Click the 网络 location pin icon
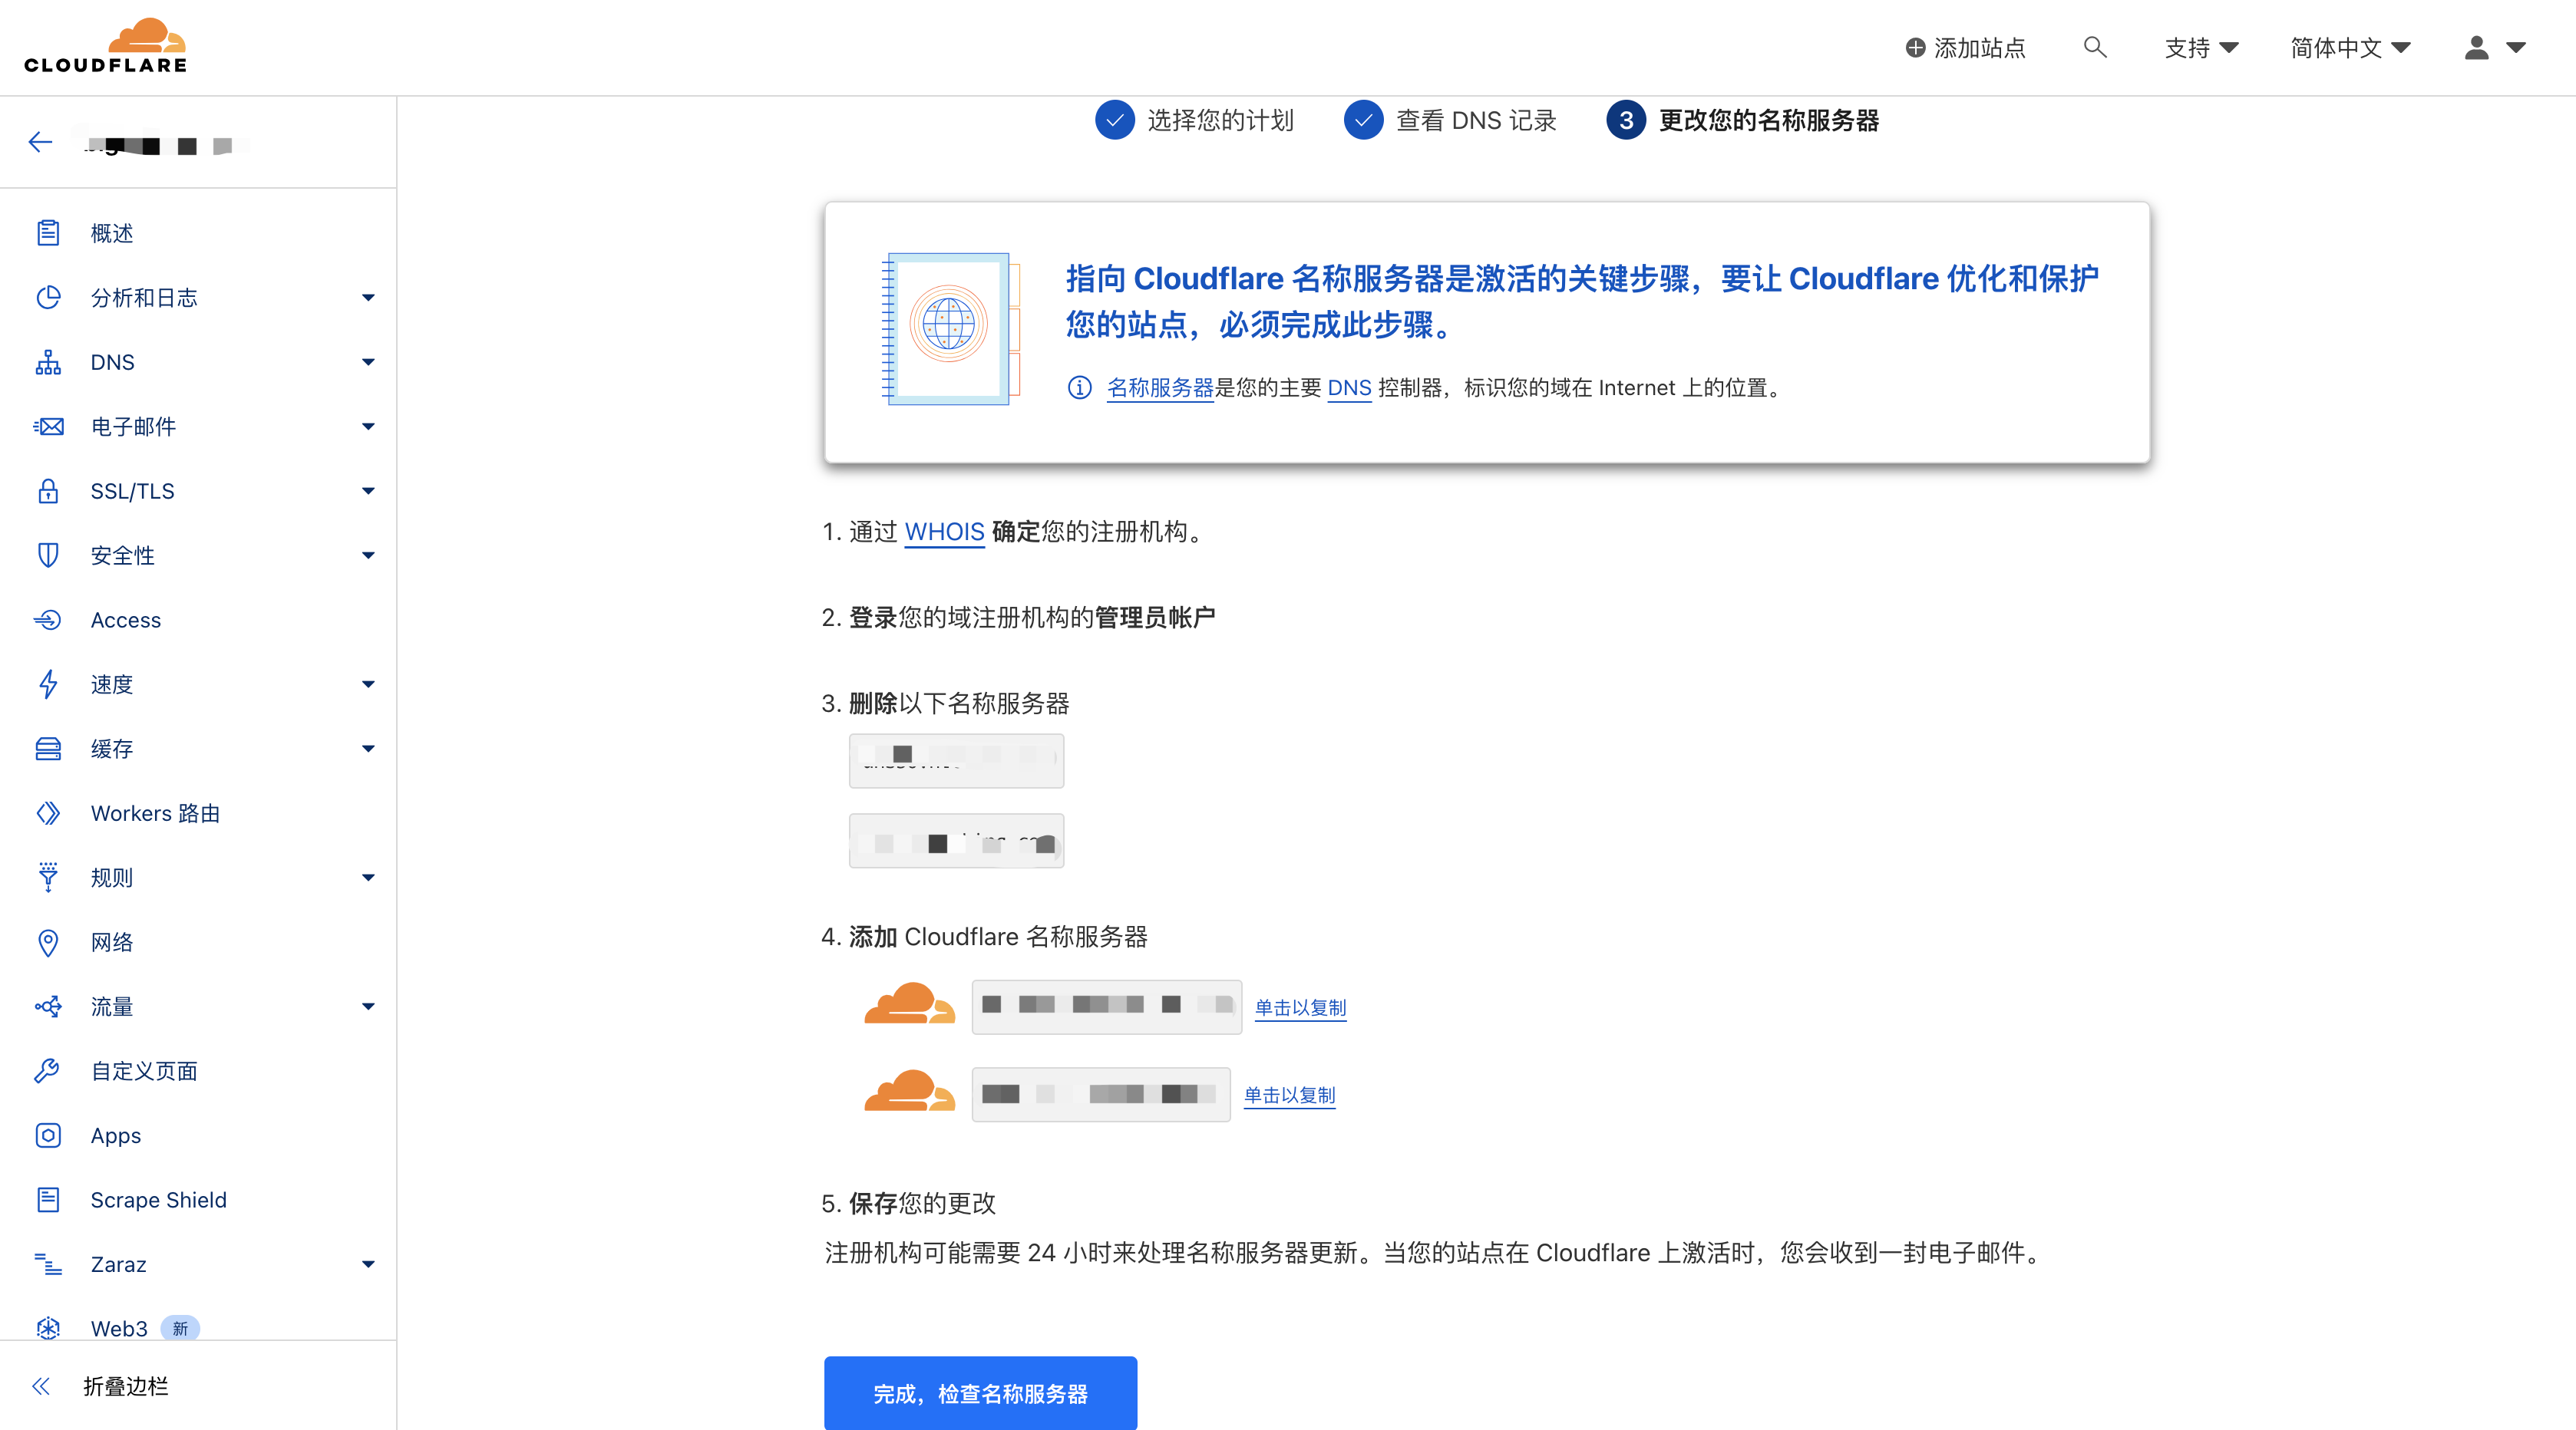The height and width of the screenshot is (1430, 2576). pyautogui.click(x=48, y=942)
